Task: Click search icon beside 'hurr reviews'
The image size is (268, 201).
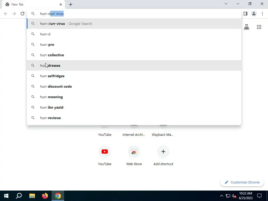Action: (x=33, y=118)
